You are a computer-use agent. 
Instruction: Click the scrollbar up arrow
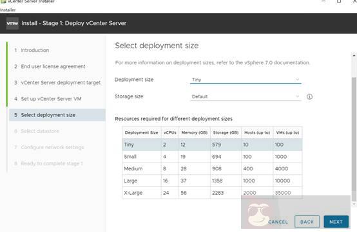coord(354,55)
